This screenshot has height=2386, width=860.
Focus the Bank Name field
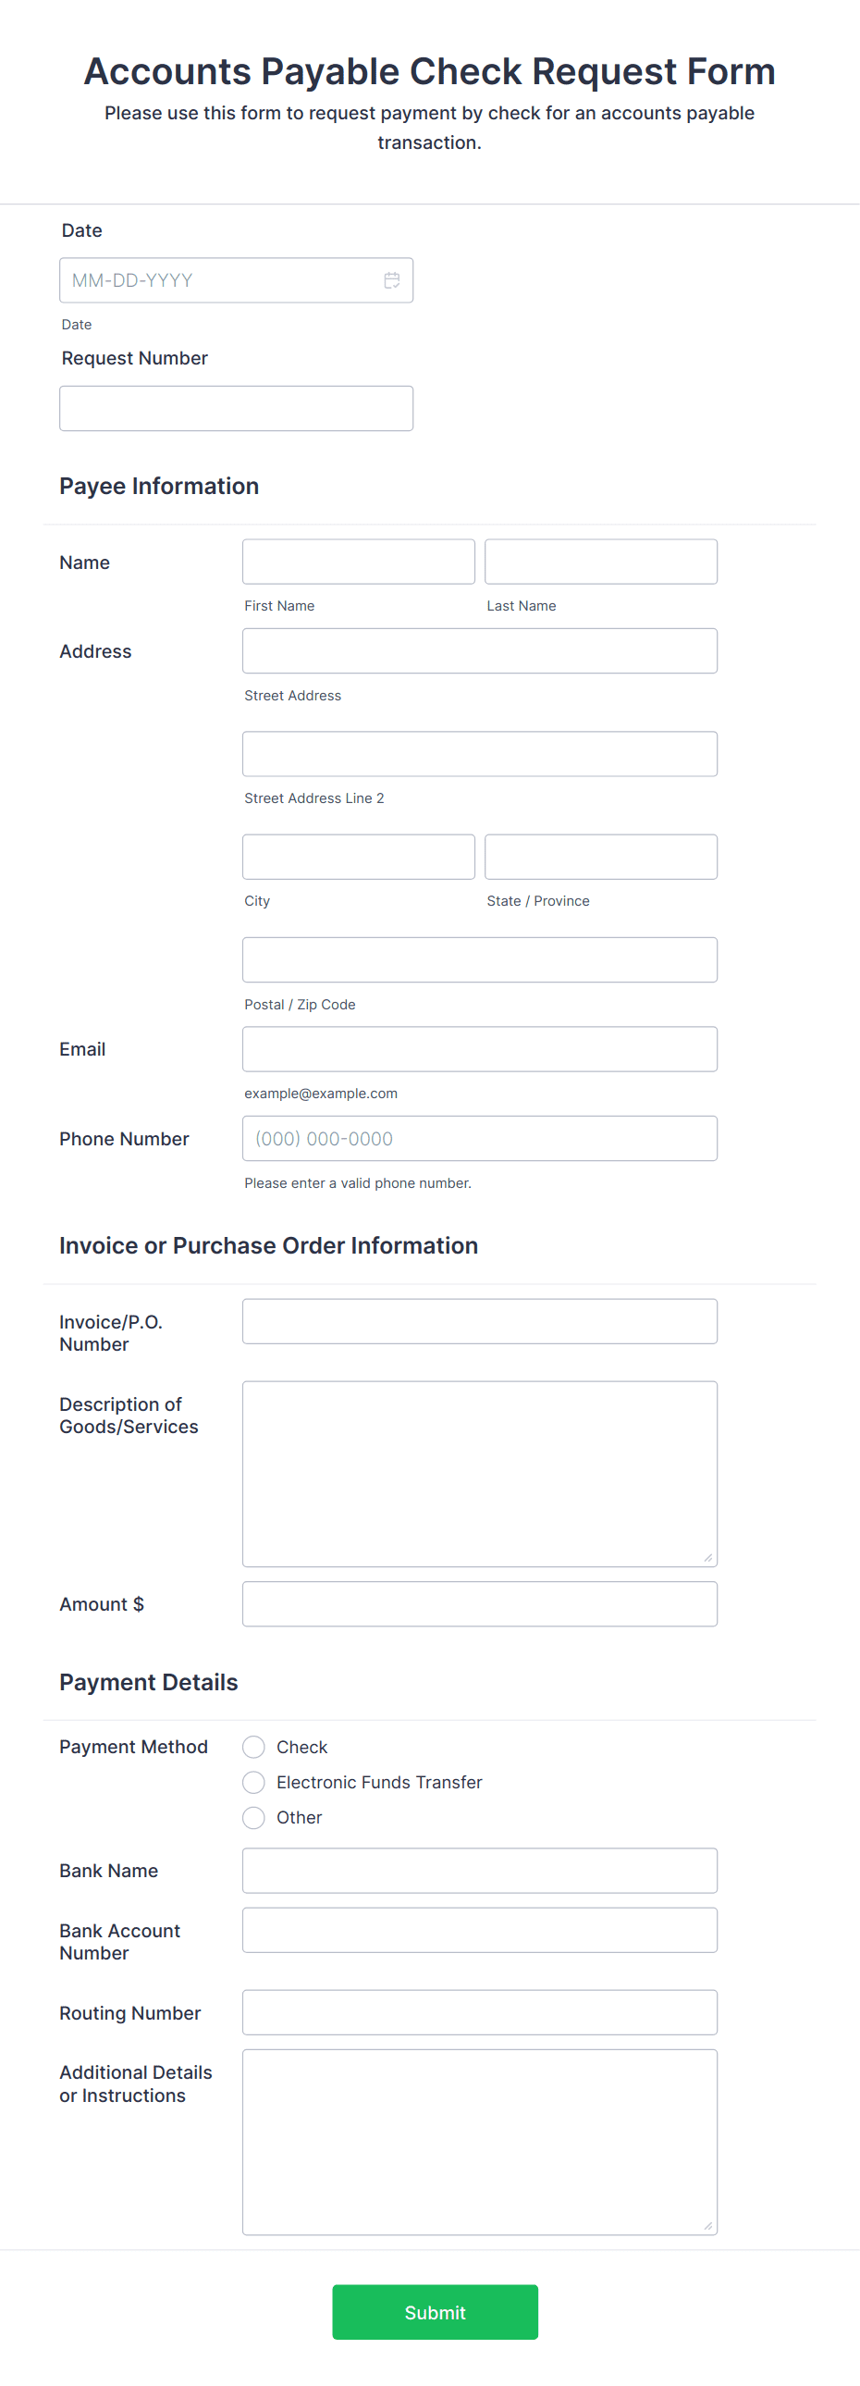(x=480, y=1870)
